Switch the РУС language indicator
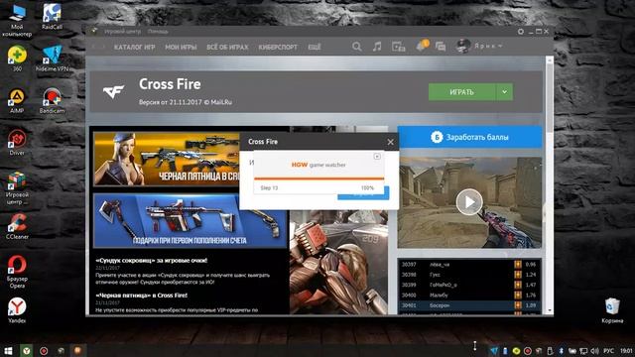The width and height of the screenshot is (635, 357). [608, 350]
